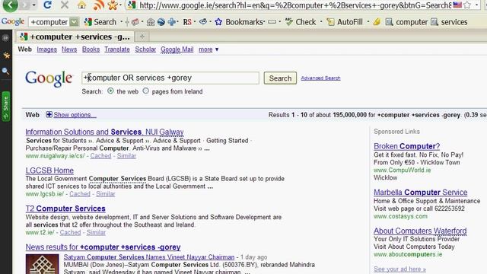The height and width of the screenshot is (274, 487).
Task: Open a new tab with plus button
Action: point(142,37)
